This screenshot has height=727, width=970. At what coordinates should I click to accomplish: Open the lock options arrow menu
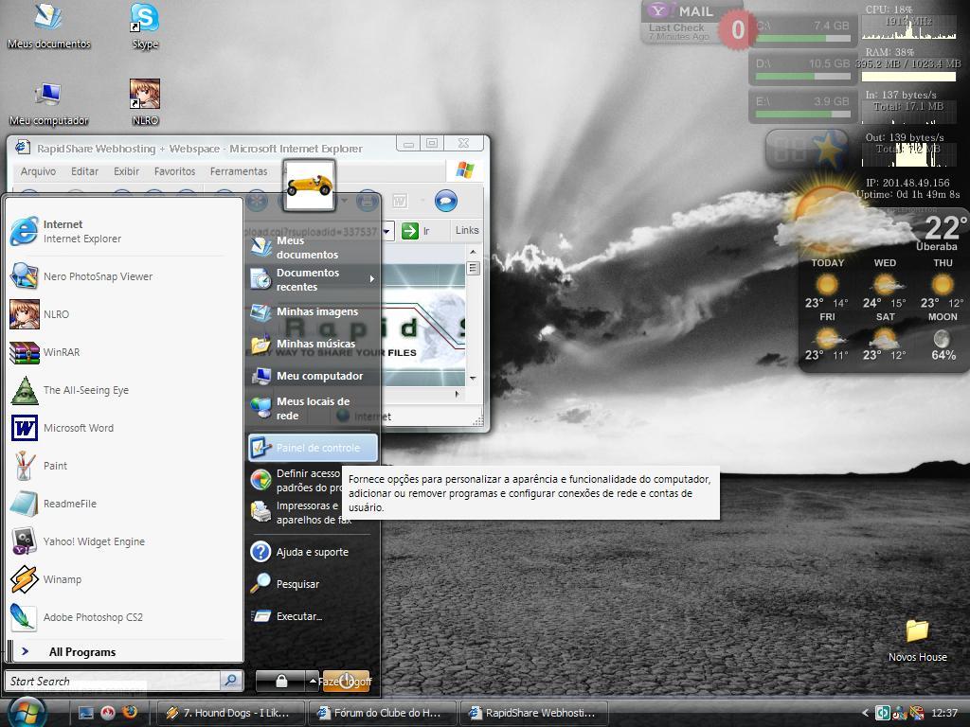[x=313, y=681]
